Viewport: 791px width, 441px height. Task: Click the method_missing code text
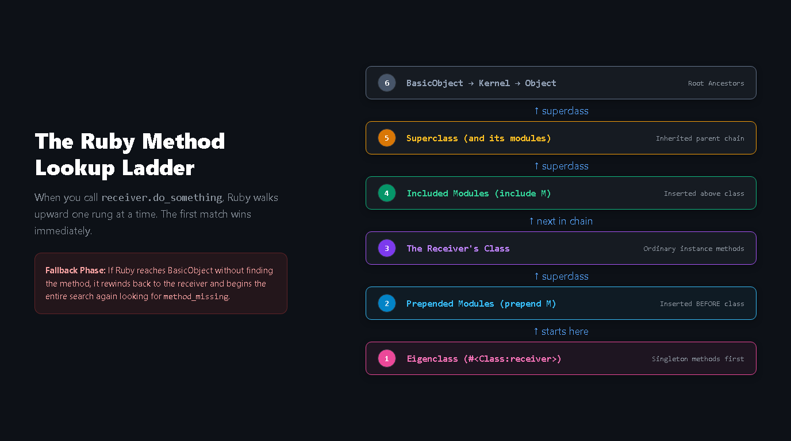196,297
